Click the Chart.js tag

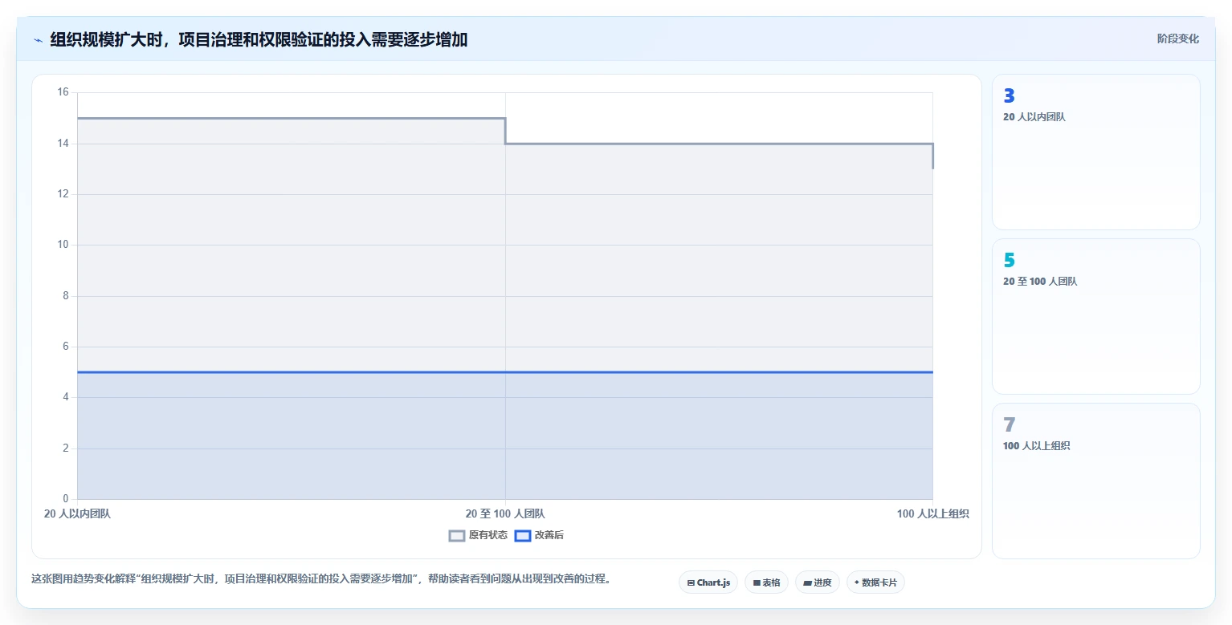tap(708, 582)
